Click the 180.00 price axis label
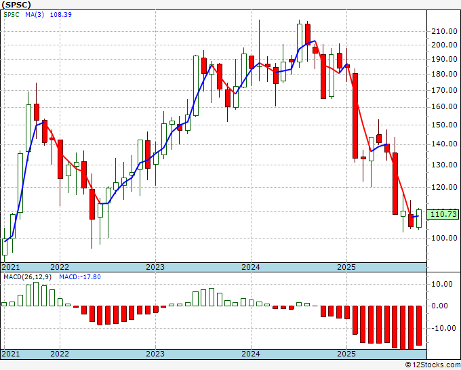Screen dimensions: 461x370 [x=444, y=74]
